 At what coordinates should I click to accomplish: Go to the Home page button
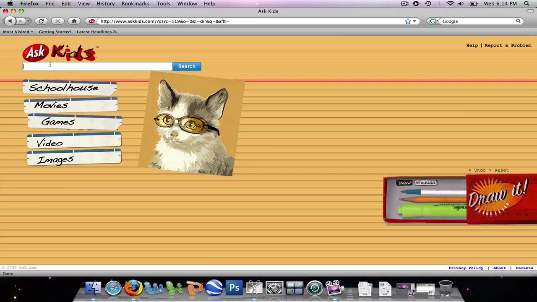coord(74,21)
